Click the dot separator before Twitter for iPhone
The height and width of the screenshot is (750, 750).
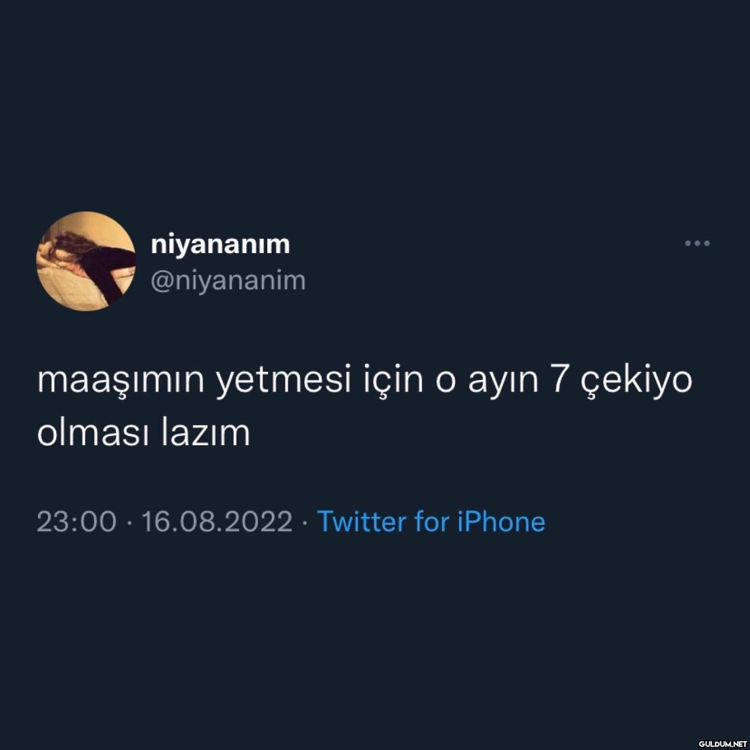pos(305,523)
